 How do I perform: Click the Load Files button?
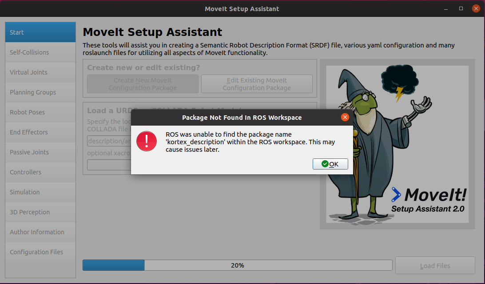(434, 265)
